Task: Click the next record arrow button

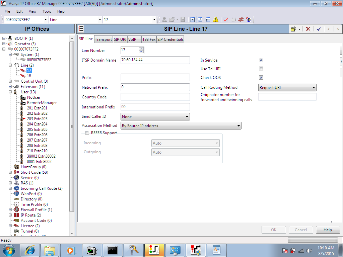Action: [x=338, y=29]
